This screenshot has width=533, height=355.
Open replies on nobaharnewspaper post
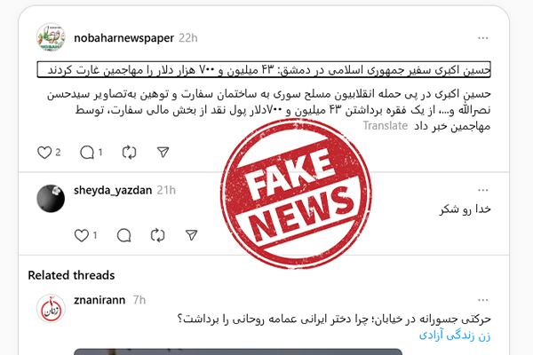click(x=87, y=153)
